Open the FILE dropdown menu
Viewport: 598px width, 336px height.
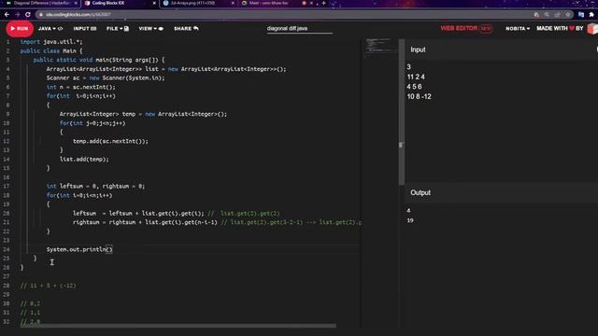(118, 29)
